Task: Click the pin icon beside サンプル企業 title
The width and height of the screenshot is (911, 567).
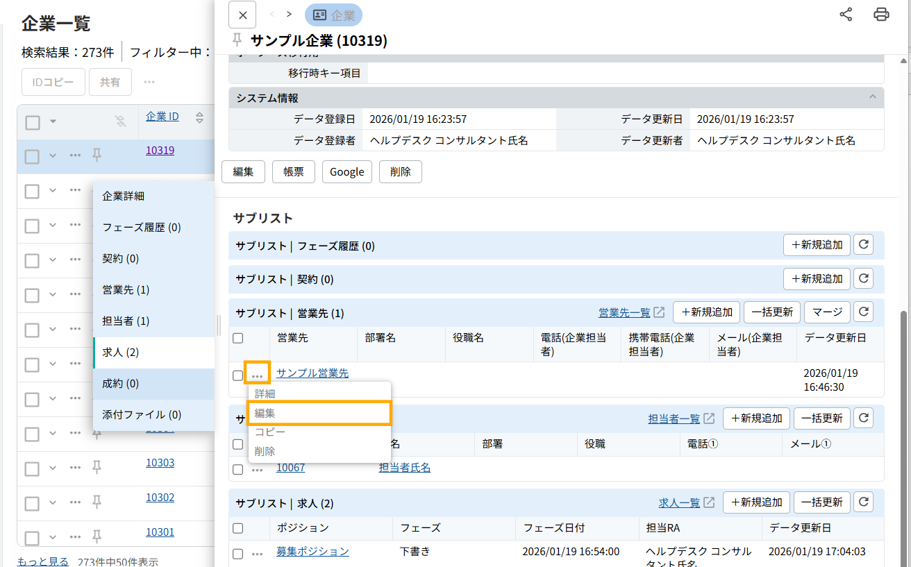Action: point(237,40)
